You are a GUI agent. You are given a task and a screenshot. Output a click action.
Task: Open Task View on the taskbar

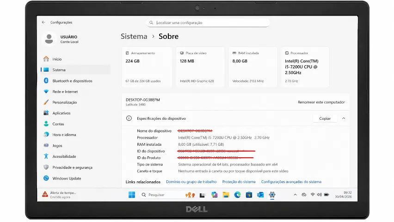pyautogui.click(x=202, y=195)
